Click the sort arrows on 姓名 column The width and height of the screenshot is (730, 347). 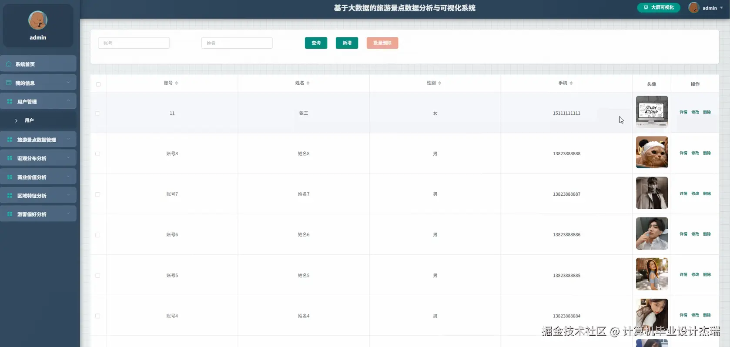point(308,83)
